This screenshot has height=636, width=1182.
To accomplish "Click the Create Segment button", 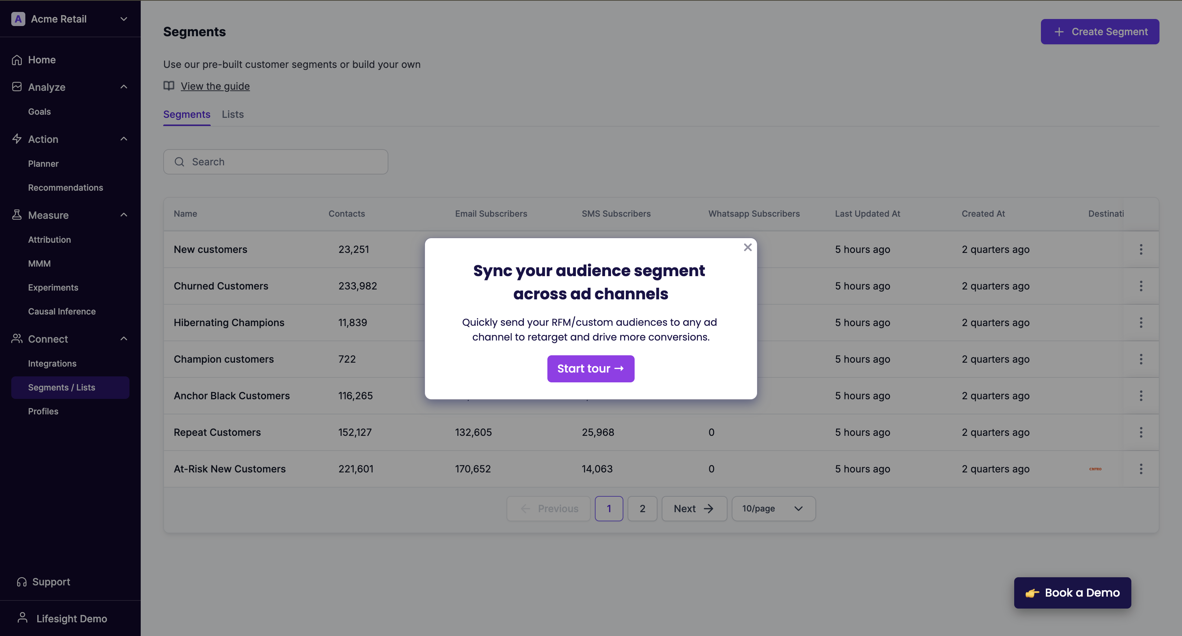I will click(1100, 31).
